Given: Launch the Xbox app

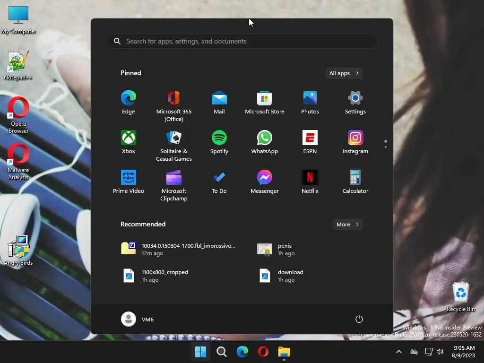Looking at the screenshot, I should pos(129,142).
